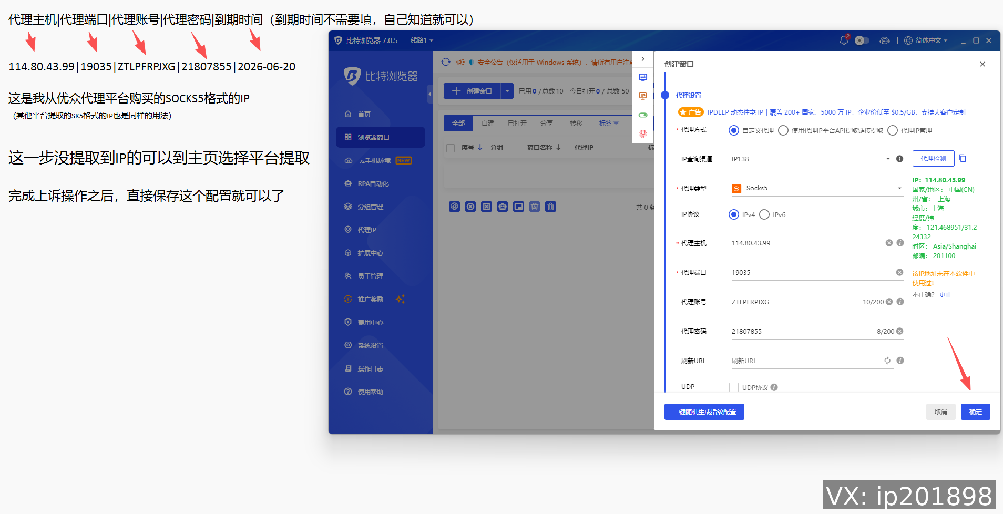Click the 操作日志 log icon
Screen dimensions: 1003x514
[348, 368]
